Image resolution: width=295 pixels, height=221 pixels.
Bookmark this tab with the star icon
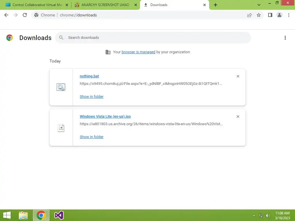pos(259,15)
